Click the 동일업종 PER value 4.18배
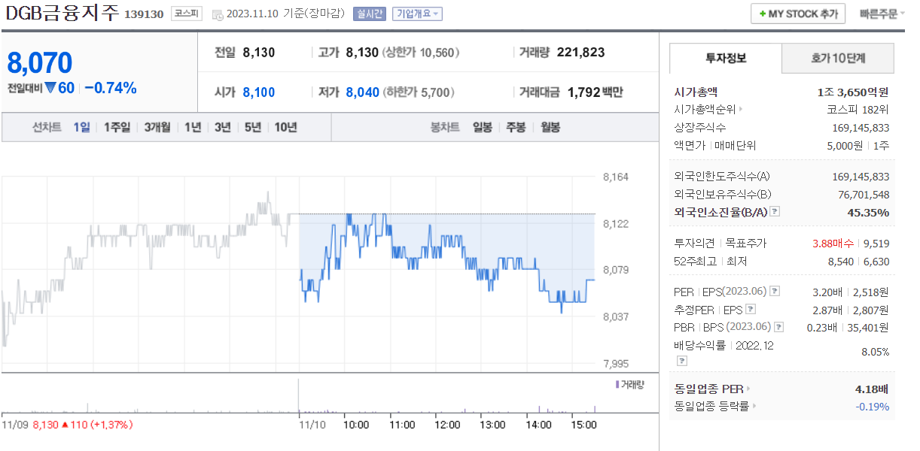This screenshot has height=451, width=920. 871,389
